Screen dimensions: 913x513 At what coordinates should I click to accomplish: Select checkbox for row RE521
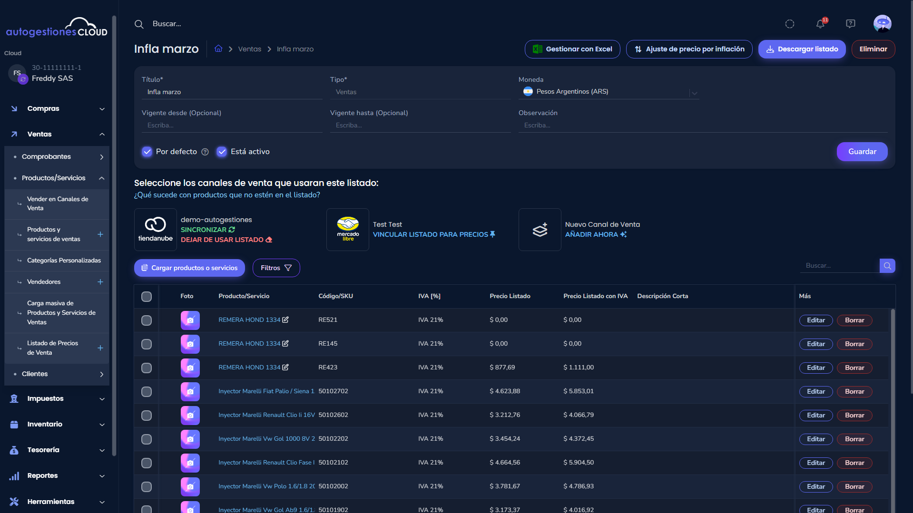click(x=147, y=320)
